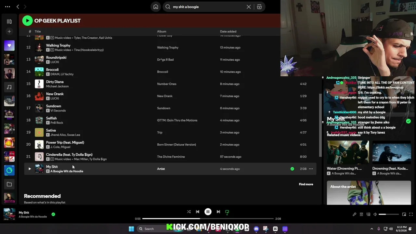The width and height of the screenshot is (416, 234).
Task: Open more options for My Shit row
Action: [x=311, y=169]
